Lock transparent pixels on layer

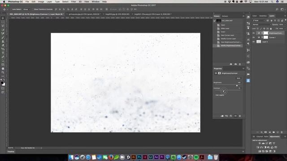[x=258, y=29]
